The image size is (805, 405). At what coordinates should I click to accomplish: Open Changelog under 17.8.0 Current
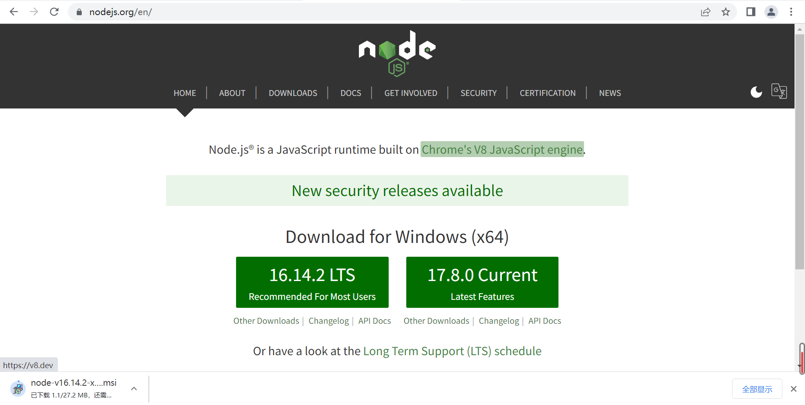[499, 321]
